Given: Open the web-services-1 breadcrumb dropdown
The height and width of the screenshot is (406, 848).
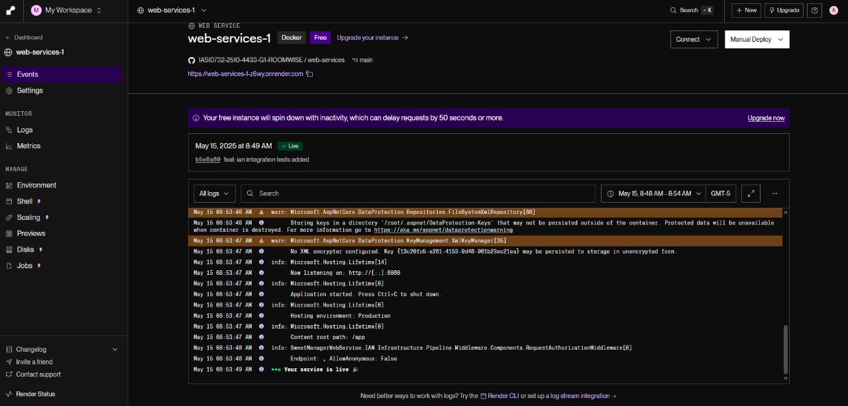Looking at the screenshot, I should click(172, 10).
